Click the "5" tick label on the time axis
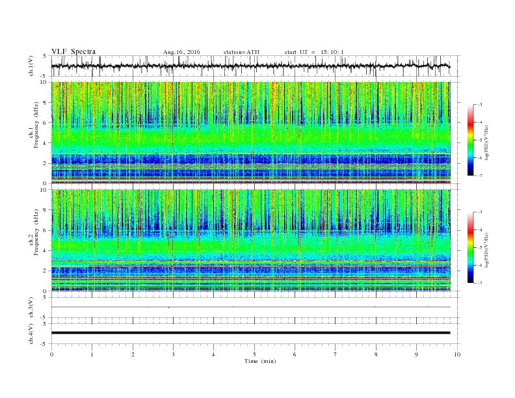 point(254,354)
